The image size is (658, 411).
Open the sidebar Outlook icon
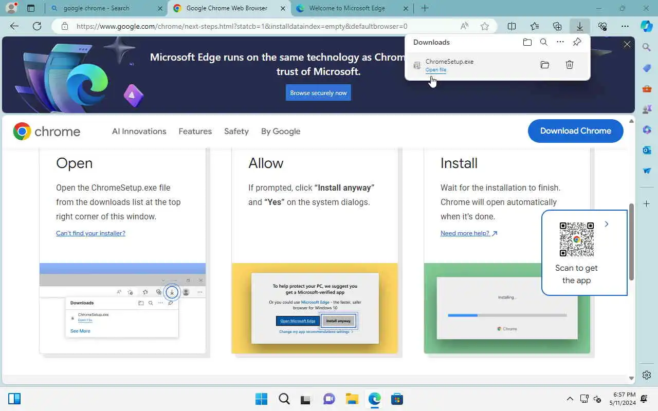pyautogui.click(x=647, y=150)
